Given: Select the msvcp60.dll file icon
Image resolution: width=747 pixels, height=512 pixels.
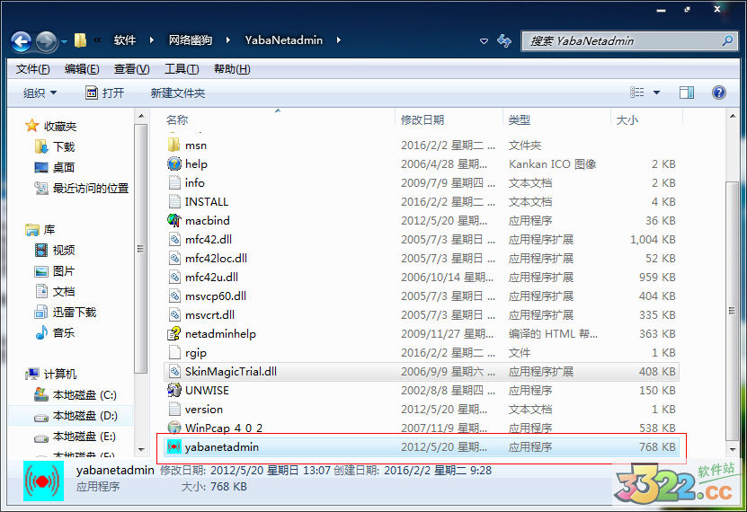Looking at the screenshot, I should click(x=174, y=296).
